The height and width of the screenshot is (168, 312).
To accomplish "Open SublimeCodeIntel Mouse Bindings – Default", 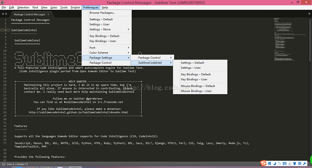I will [x=200, y=86].
